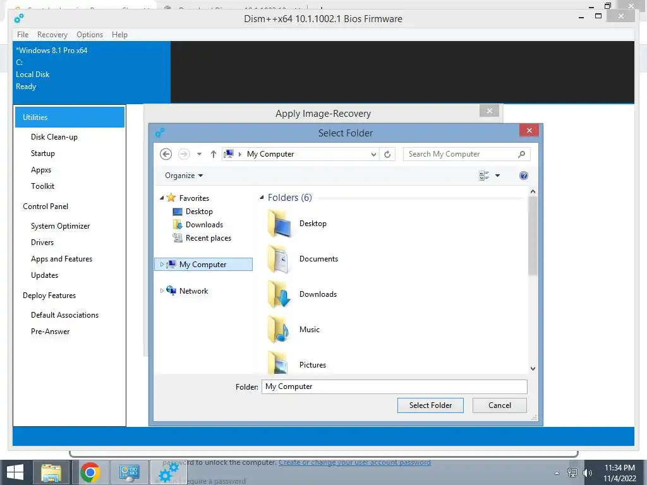Open the Options menu
Image resolution: width=647 pixels, height=485 pixels.
click(90, 35)
